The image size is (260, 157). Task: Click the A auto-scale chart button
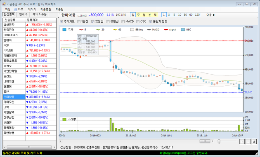point(254,142)
